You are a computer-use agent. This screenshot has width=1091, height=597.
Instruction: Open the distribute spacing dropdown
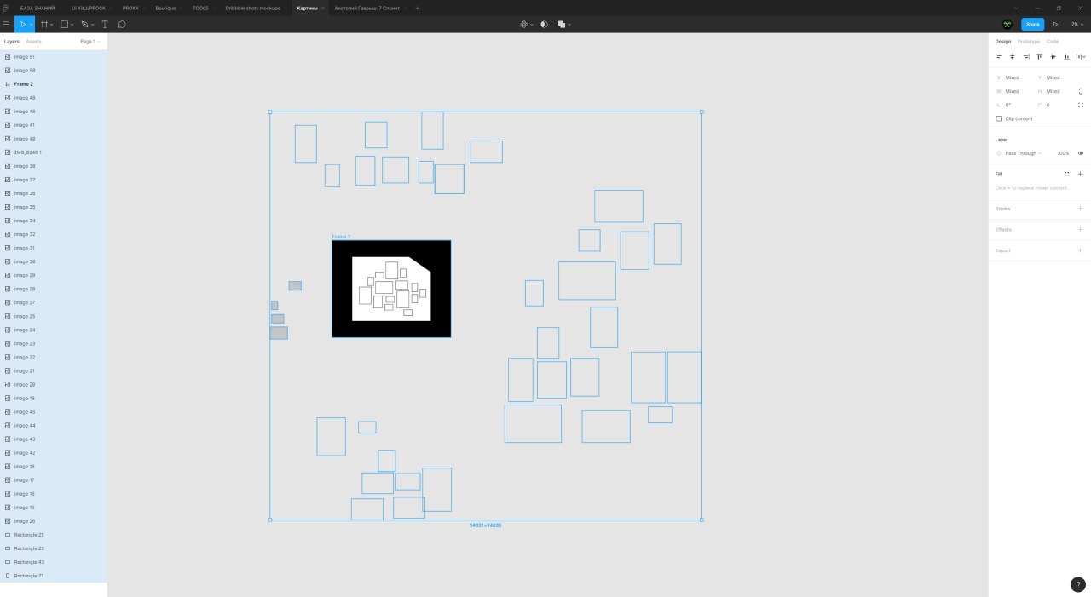coord(1081,56)
